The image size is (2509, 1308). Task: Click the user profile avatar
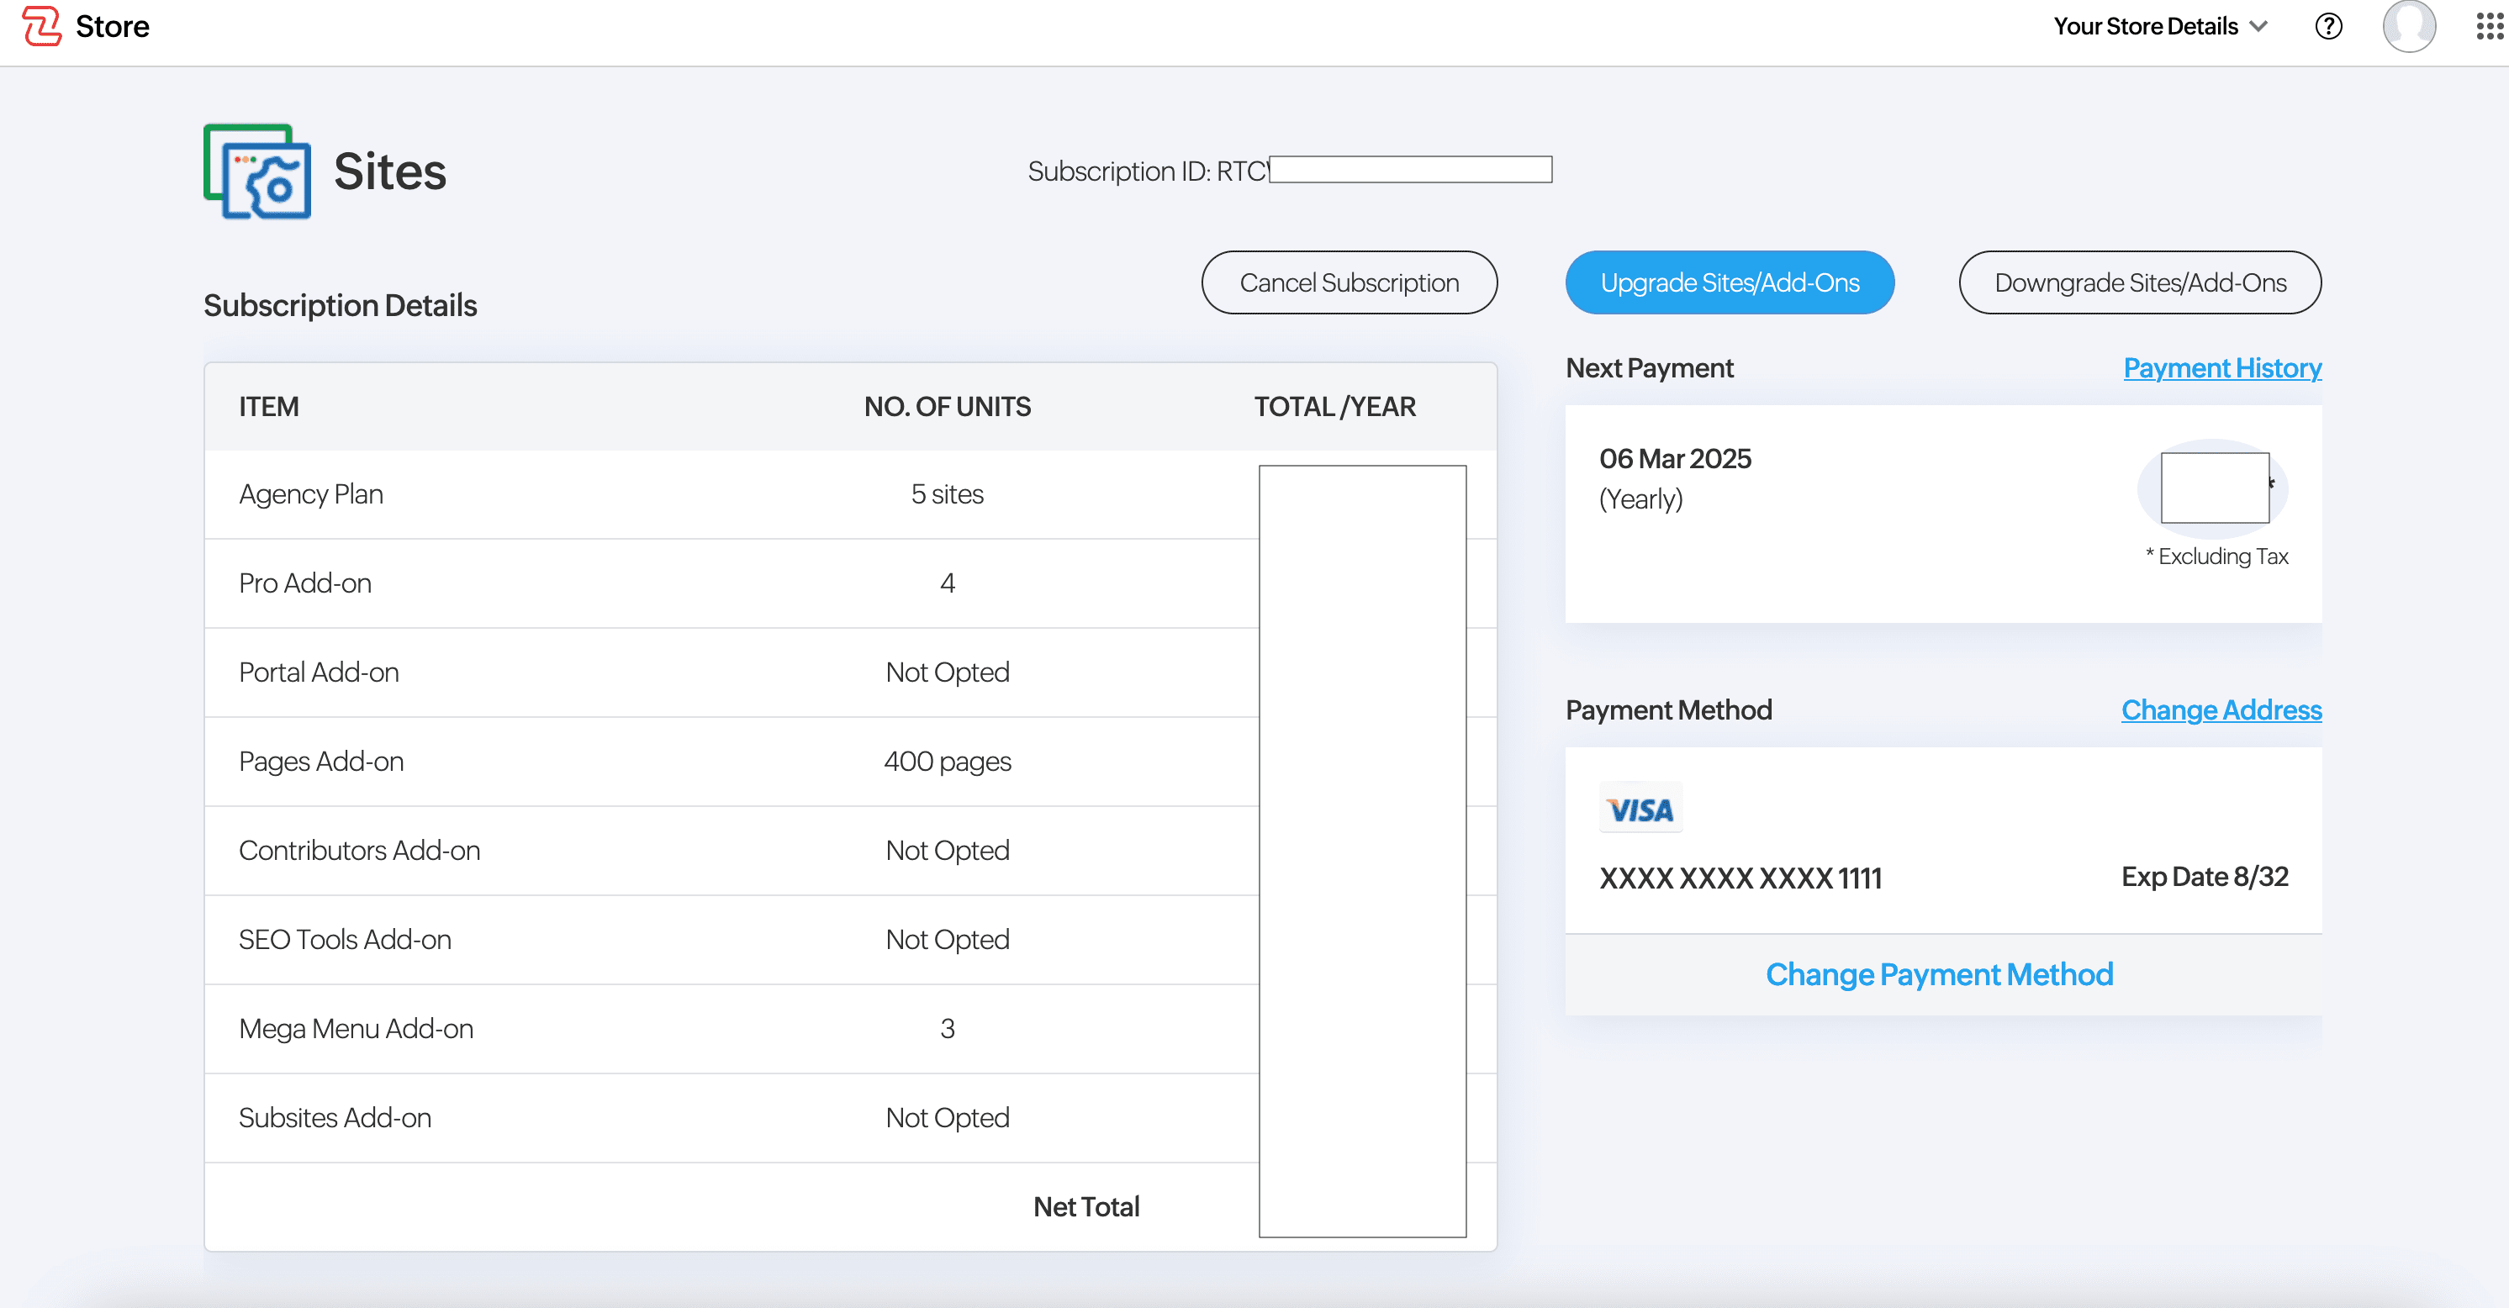2408,26
